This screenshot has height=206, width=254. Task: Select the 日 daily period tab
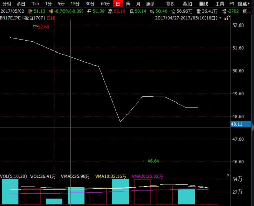click(x=118, y=4)
